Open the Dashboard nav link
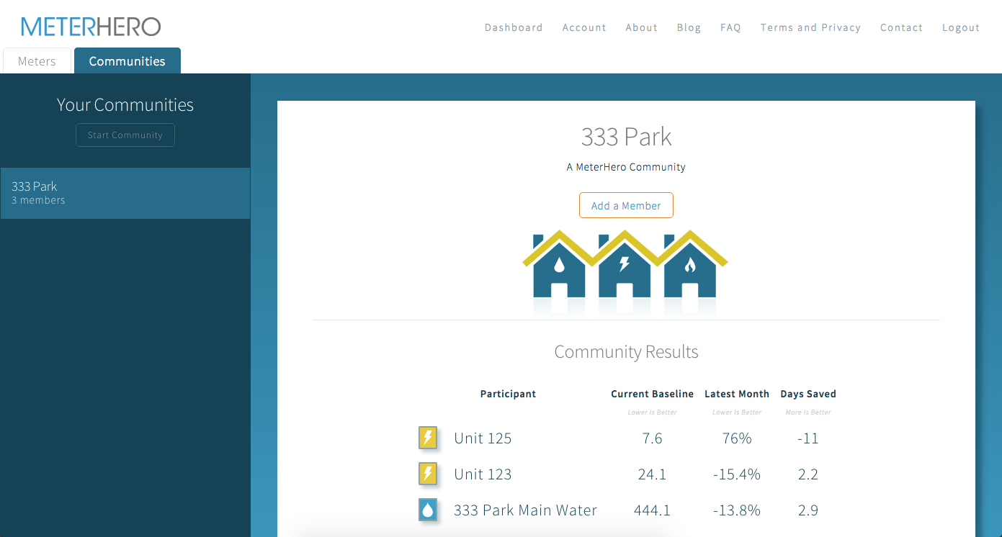Screen dimensions: 1002x537 514,27
